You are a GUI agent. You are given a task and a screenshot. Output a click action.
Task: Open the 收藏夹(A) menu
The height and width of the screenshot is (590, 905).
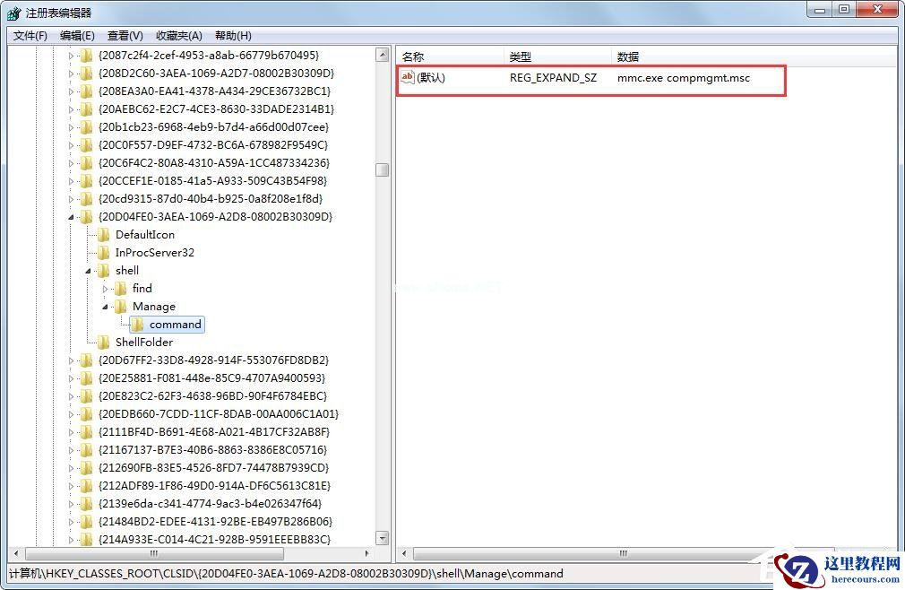tap(178, 36)
